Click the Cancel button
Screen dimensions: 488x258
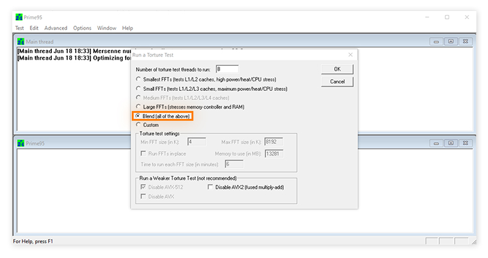[x=337, y=82]
